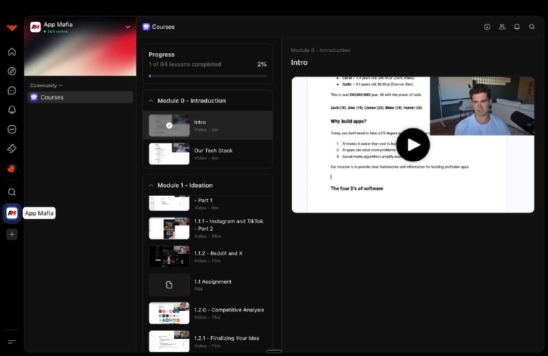Click the Part 1 lesson row
This screenshot has width=548, height=356.
208,204
